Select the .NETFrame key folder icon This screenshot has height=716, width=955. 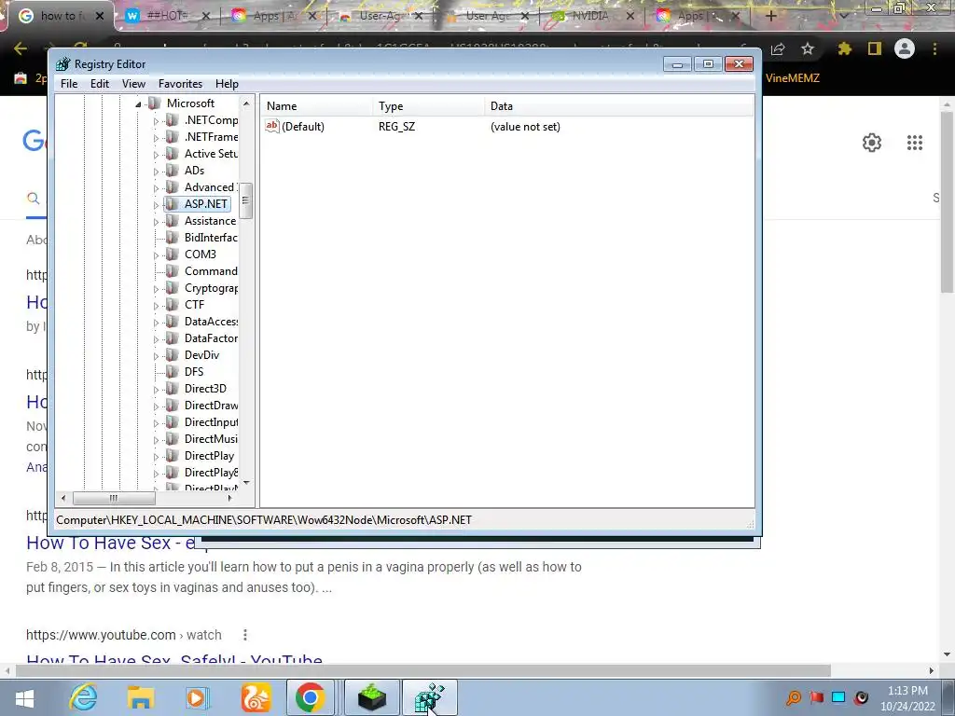[173, 136]
